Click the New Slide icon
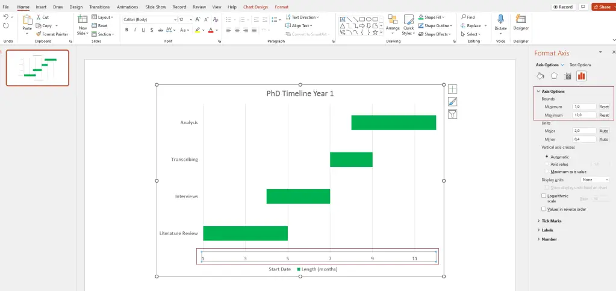The height and width of the screenshot is (291, 616). coord(82,20)
